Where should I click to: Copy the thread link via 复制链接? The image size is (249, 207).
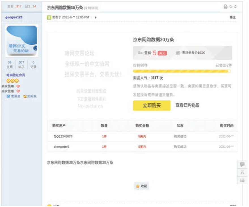click(x=91, y=8)
